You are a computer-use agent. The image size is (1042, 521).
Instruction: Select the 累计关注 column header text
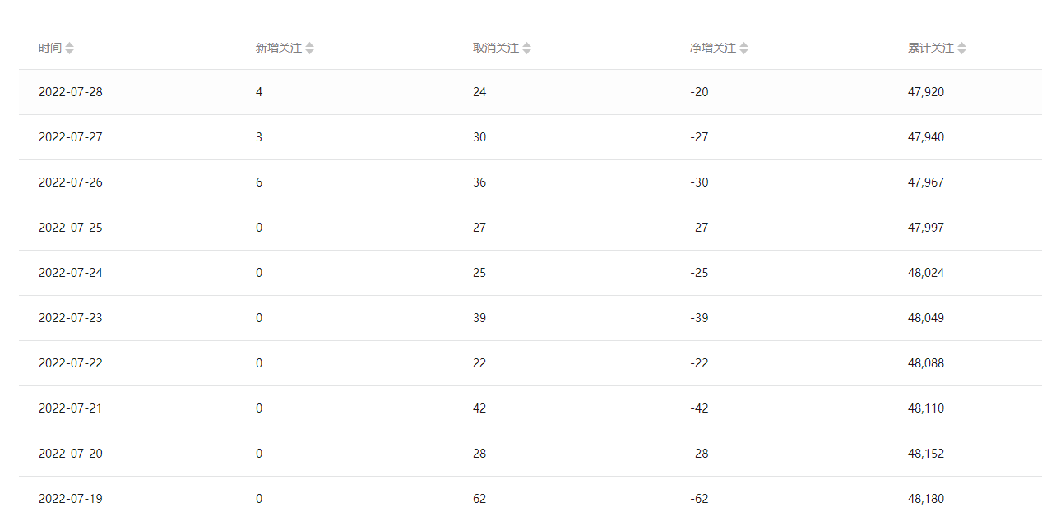coord(931,48)
